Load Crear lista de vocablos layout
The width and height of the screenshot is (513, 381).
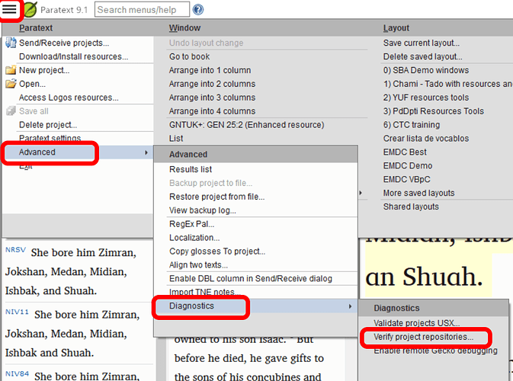click(426, 139)
